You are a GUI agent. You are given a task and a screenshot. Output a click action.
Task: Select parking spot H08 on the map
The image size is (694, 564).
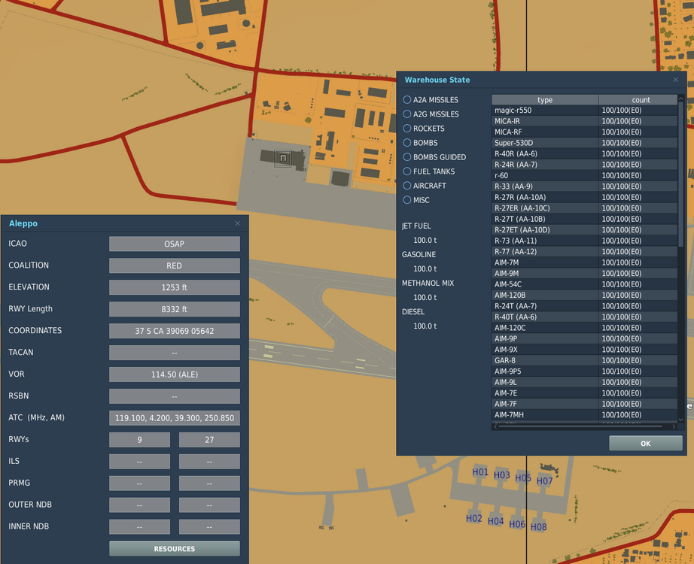click(538, 526)
